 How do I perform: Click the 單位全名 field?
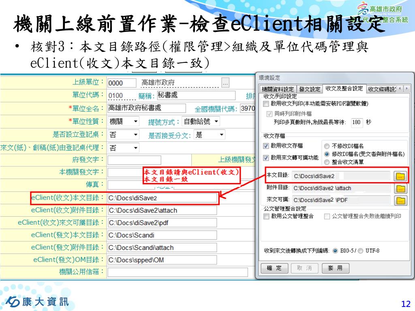coord(147,108)
